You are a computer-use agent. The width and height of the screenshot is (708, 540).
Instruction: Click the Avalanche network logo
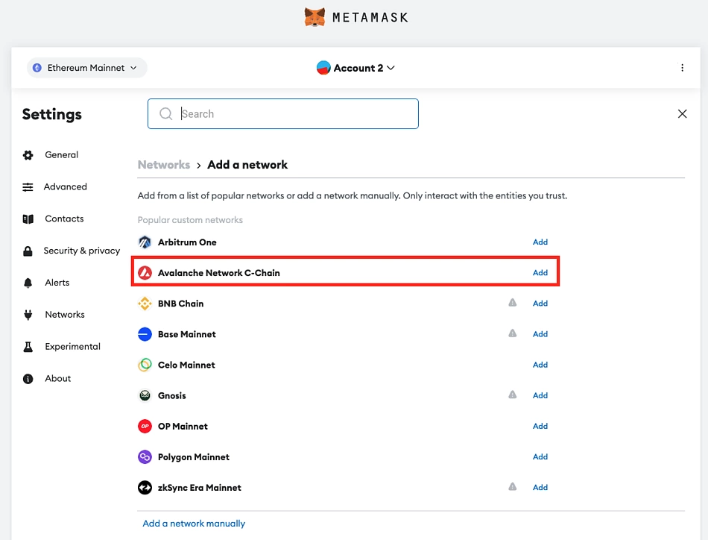pos(145,273)
